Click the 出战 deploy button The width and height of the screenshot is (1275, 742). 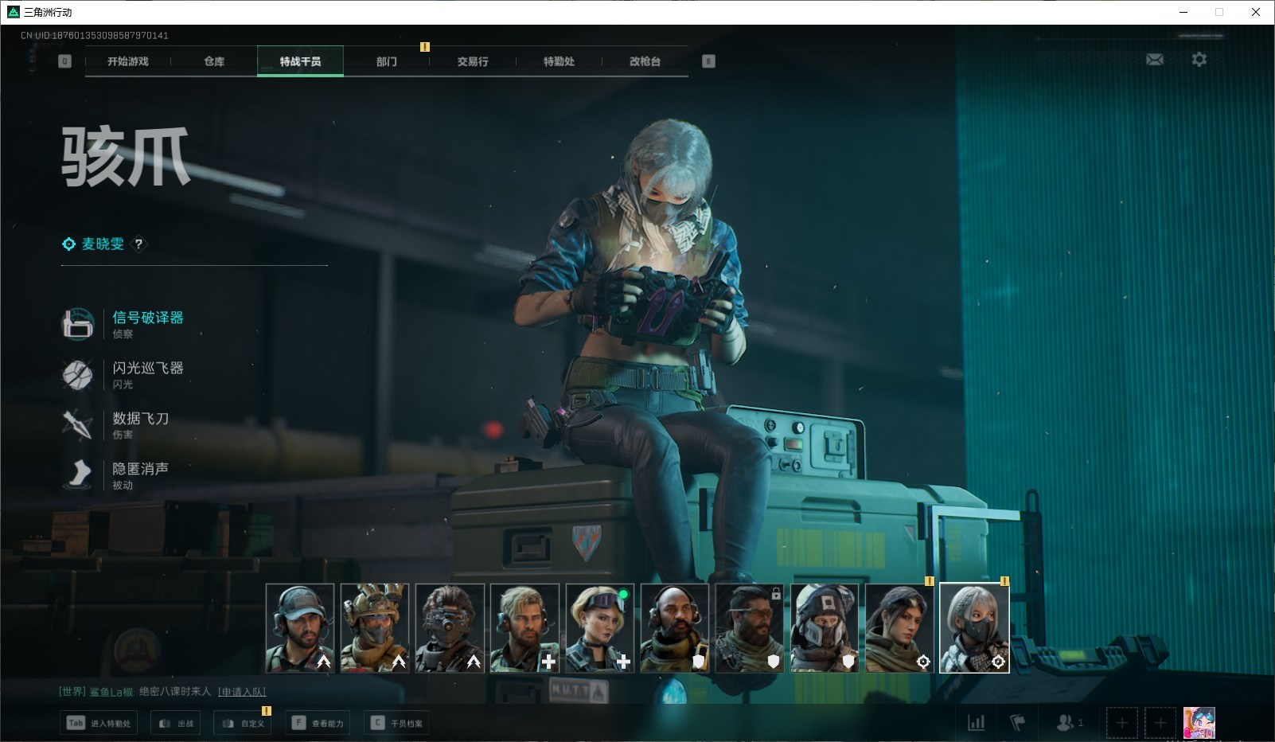[176, 723]
